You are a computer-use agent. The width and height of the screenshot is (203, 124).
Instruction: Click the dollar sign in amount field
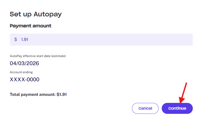15,39
